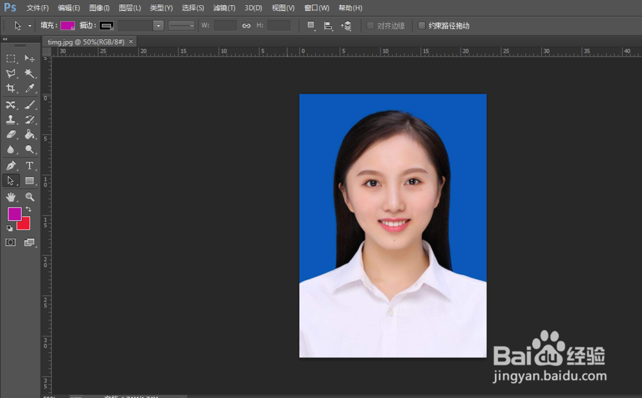Choose the Eyedropper tool
This screenshot has width=642, height=398.
30,89
